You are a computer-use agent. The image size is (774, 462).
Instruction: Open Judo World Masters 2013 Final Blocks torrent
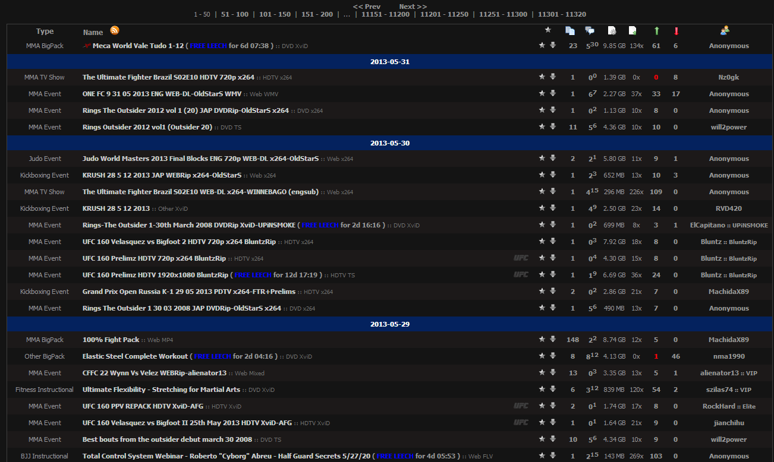200,159
